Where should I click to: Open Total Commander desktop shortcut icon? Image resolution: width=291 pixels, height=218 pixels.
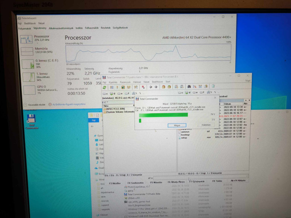31,121
